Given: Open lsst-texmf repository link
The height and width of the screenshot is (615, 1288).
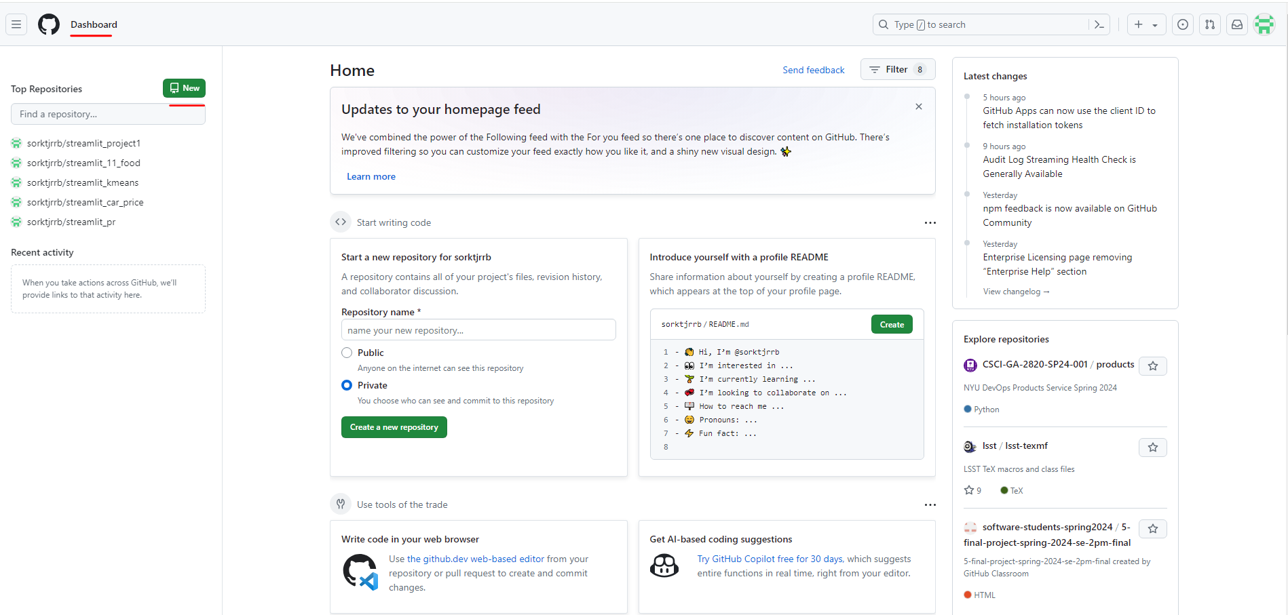Looking at the screenshot, I should pyautogui.click(x=1026, y=445).
